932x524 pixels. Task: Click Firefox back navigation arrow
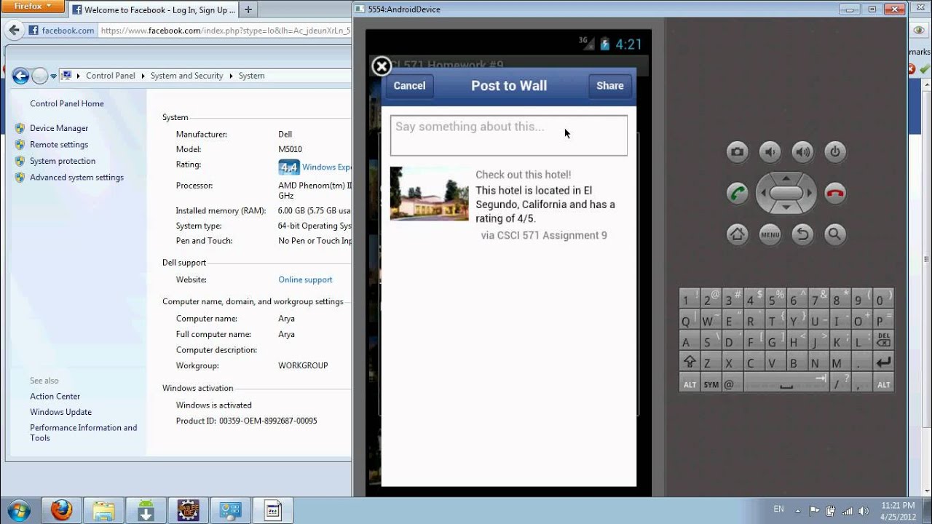point(13,31)
